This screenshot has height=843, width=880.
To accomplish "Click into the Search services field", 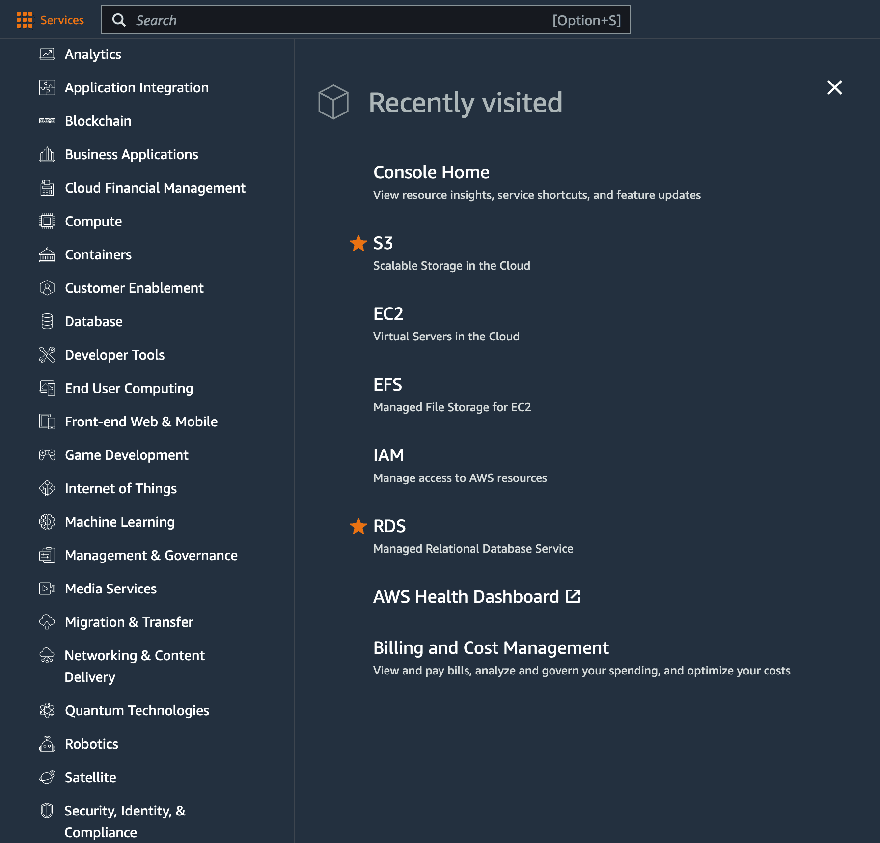I will click(339, 20).
